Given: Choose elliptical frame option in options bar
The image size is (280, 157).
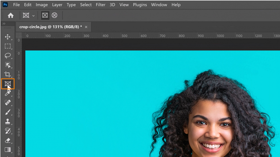Looking at the screenshot, I should pyautogui.click(x=55, y=15).
